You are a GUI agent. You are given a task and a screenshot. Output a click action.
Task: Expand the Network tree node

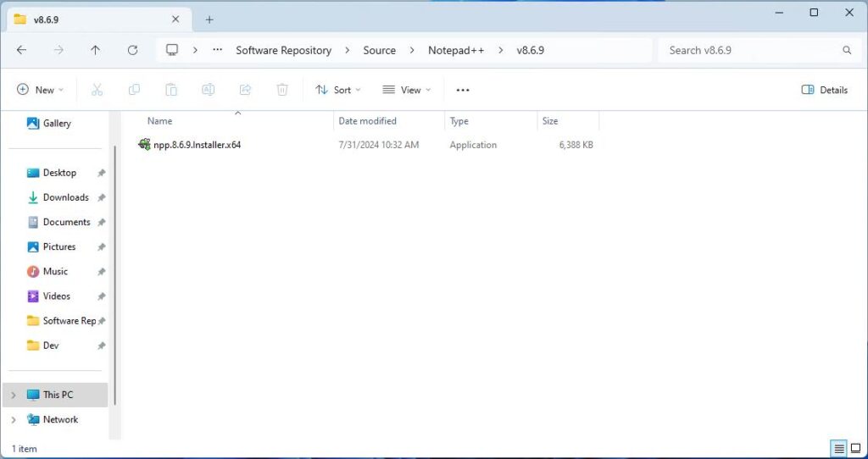14,419
